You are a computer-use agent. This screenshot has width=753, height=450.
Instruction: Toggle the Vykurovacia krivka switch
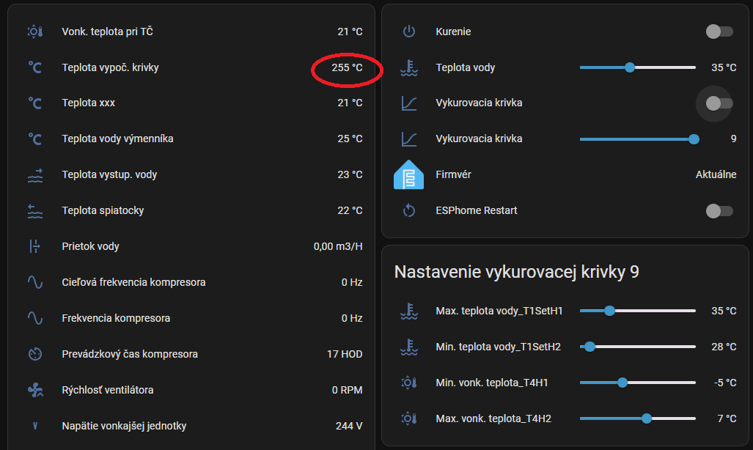(719, 103)
